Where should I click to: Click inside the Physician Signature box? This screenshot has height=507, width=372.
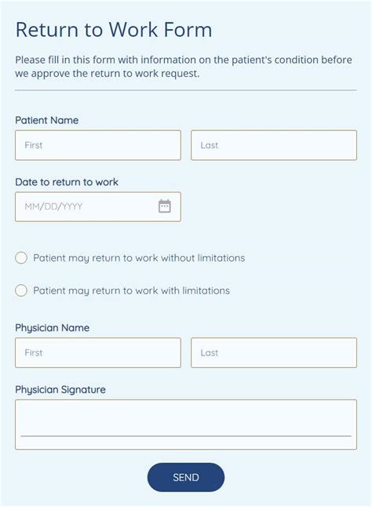tap(186, 425)
